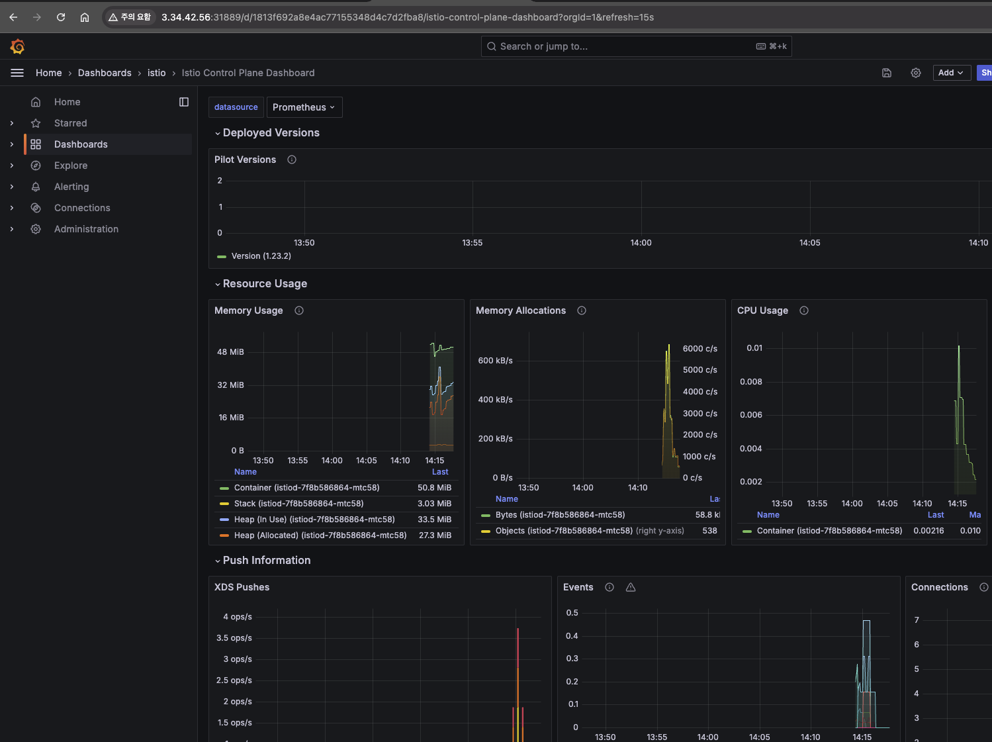992x742 pixels.
Task: Click the Connections sidebar icon
Action: tap(36, 208)
